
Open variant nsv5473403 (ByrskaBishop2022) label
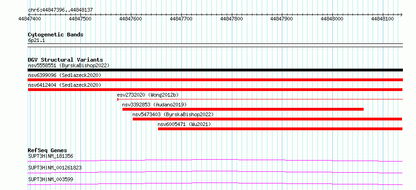[173, 114]
